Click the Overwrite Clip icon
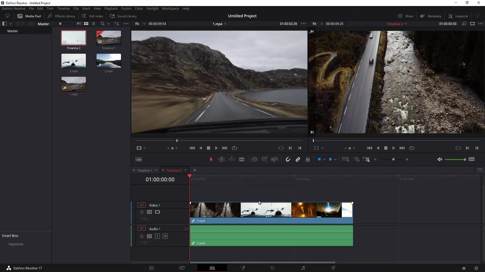Image resolution: width=485 pixels, height=272 pixels. point(264,159)
